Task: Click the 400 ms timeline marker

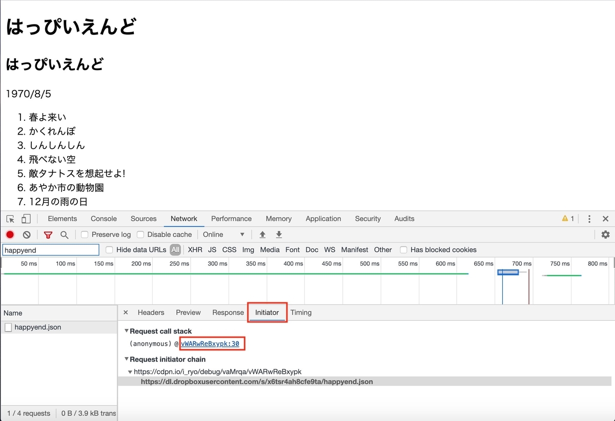Action: coord(293,264)
